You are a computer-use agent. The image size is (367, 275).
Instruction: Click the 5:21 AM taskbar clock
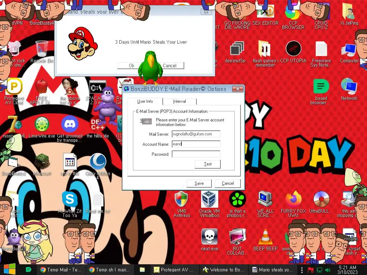pos(348,270)
